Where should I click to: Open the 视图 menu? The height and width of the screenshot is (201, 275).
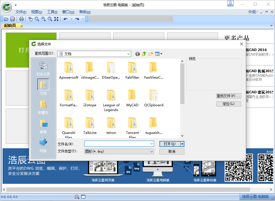tap(37, 12)
